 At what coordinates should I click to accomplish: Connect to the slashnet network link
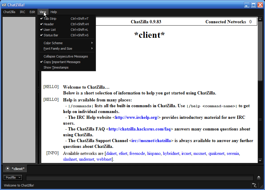click(70, 159)
